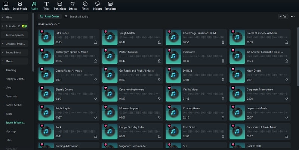Select the Intro music category
Screen dimensions: 299x150
click(x=9, y=140)
